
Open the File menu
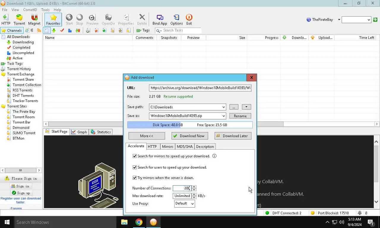[x=5, y=10]
